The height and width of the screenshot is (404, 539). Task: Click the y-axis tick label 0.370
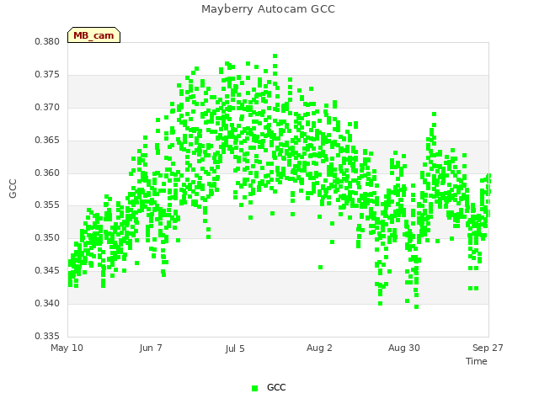[47, 107]
